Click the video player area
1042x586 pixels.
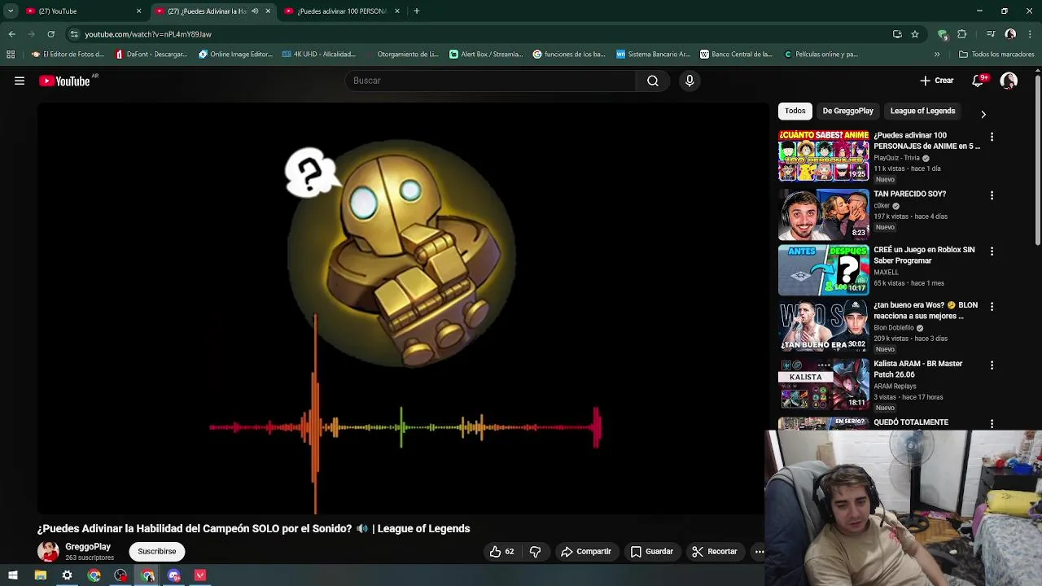click(x=403, y=309)
